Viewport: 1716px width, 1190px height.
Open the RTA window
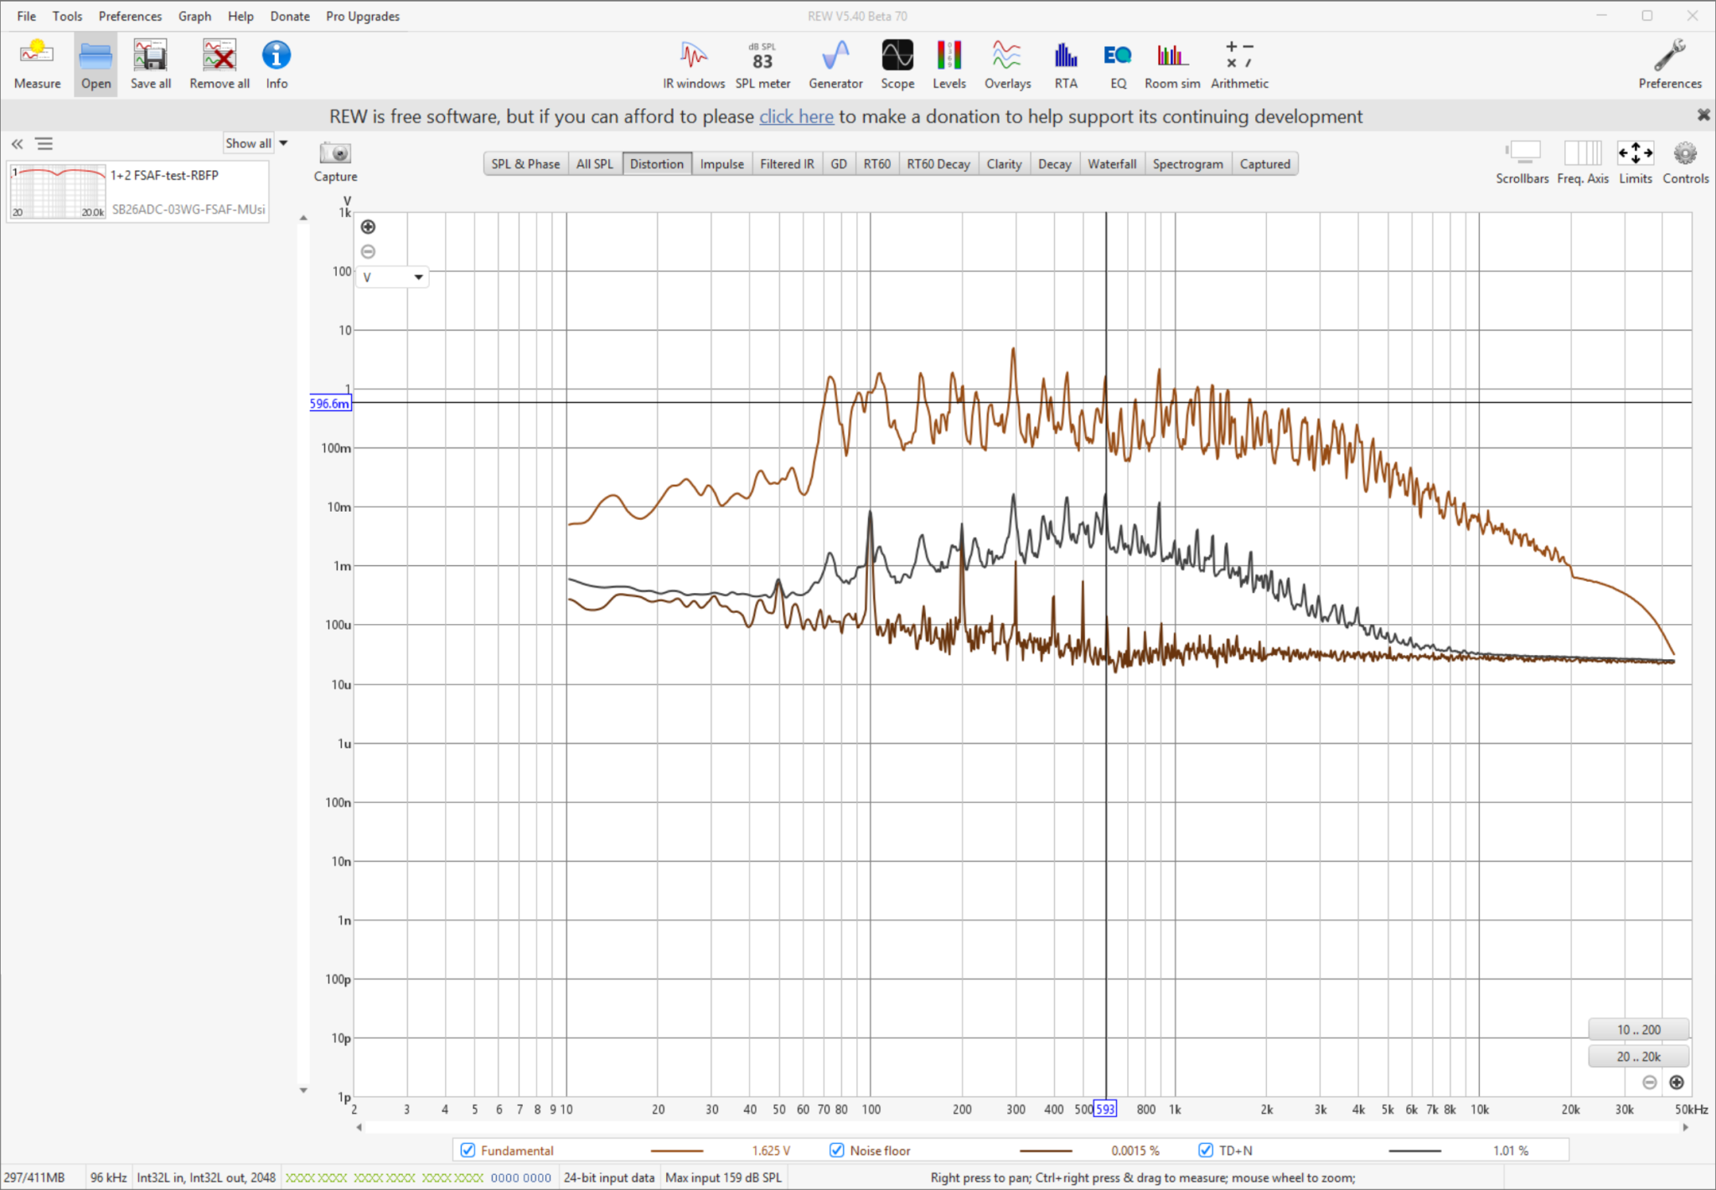(1066, 64)
